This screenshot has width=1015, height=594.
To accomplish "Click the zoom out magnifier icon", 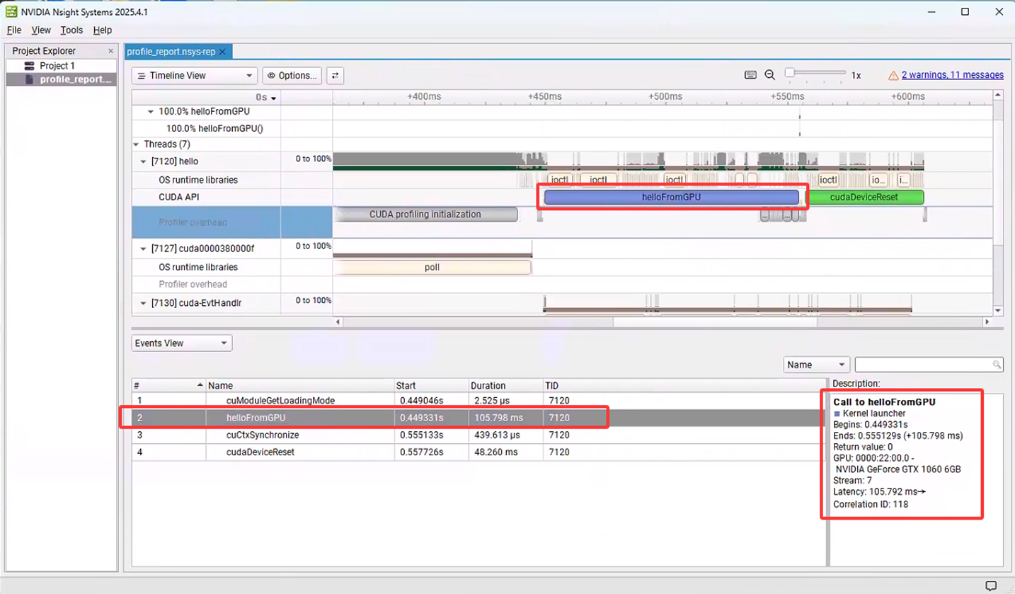I will 770,75.
